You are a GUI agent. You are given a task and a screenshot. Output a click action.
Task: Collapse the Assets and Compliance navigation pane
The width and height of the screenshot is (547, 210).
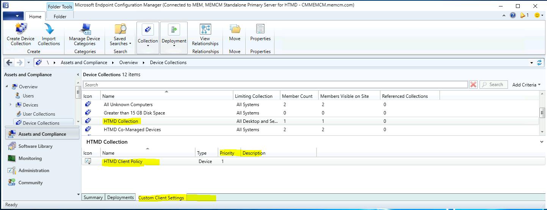tap(78, 75)
